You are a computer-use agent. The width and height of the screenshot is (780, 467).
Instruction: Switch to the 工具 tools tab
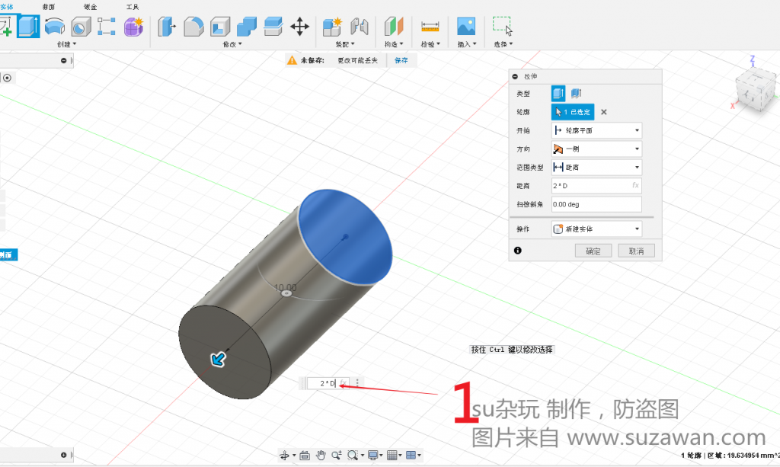[133, 7]
